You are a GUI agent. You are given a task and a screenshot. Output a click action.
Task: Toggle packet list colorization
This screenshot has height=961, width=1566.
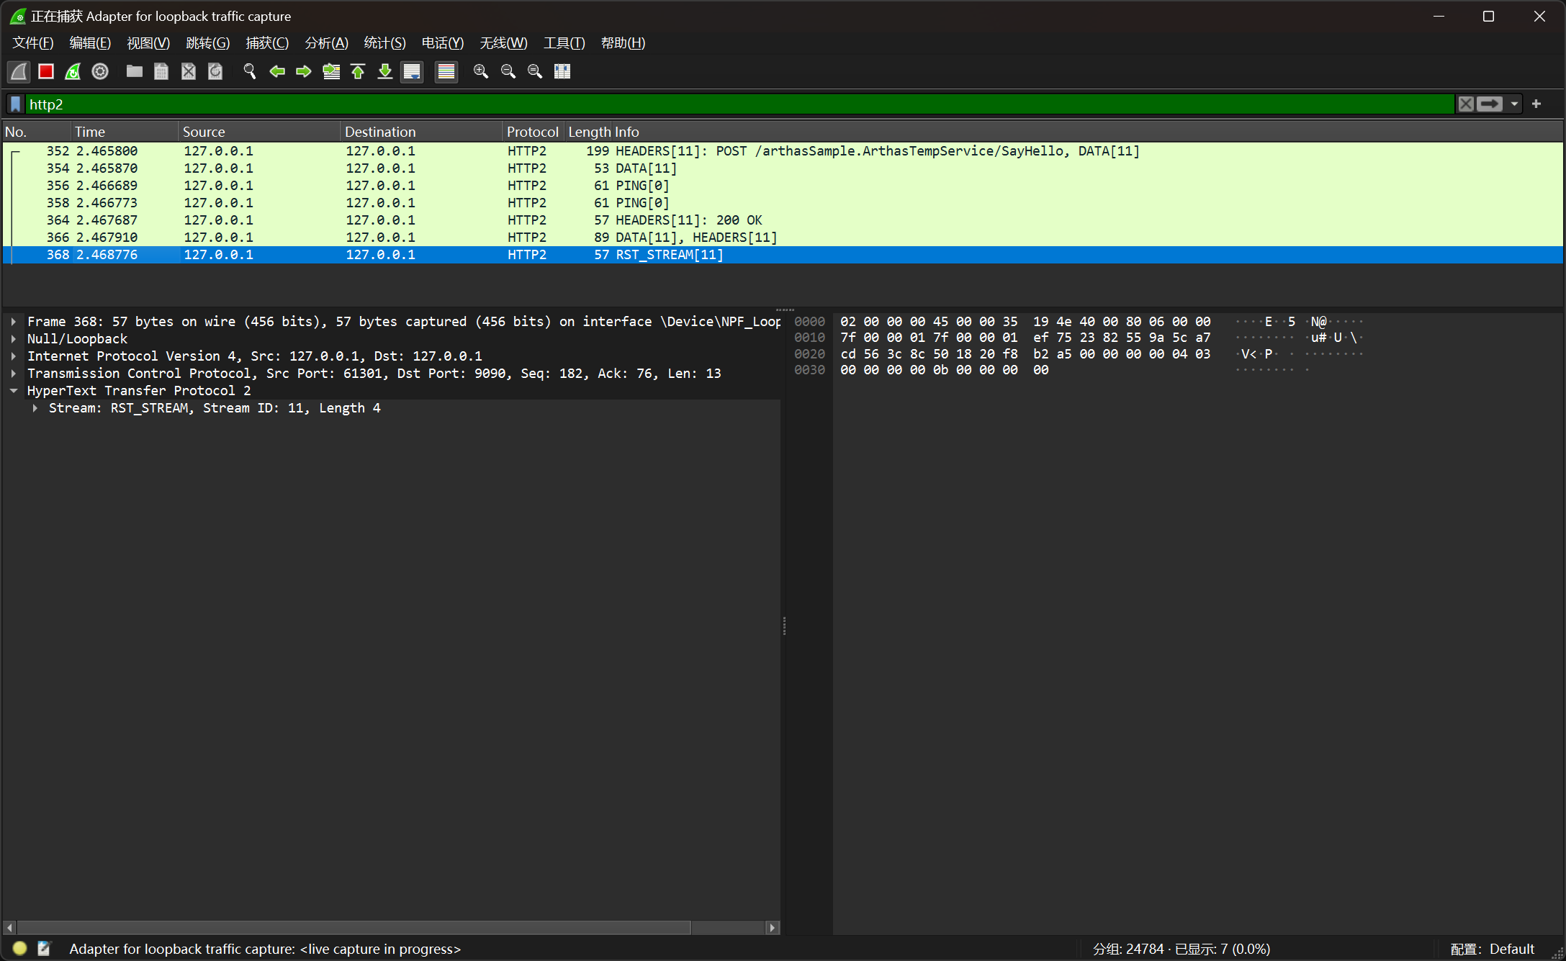446,71
